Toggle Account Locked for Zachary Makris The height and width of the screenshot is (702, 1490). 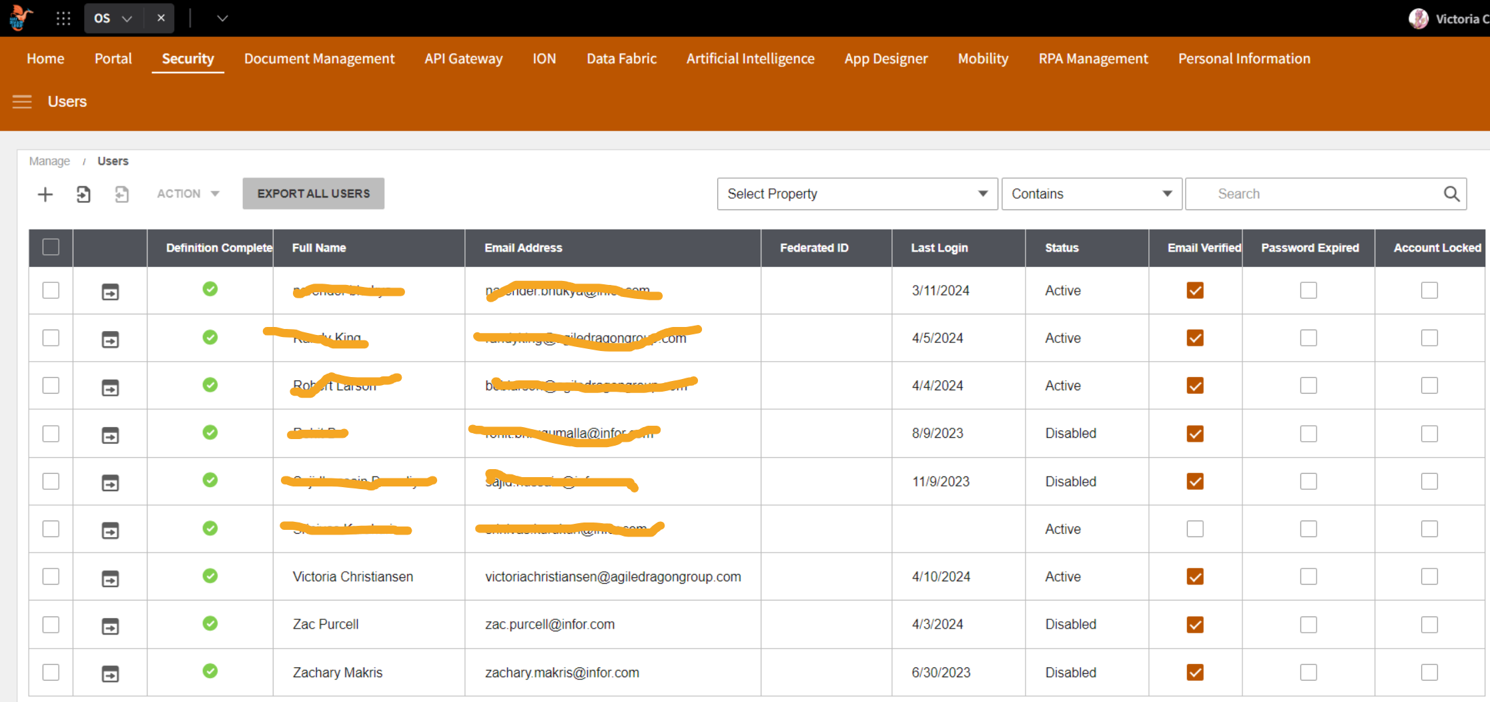click(1429, 672)
